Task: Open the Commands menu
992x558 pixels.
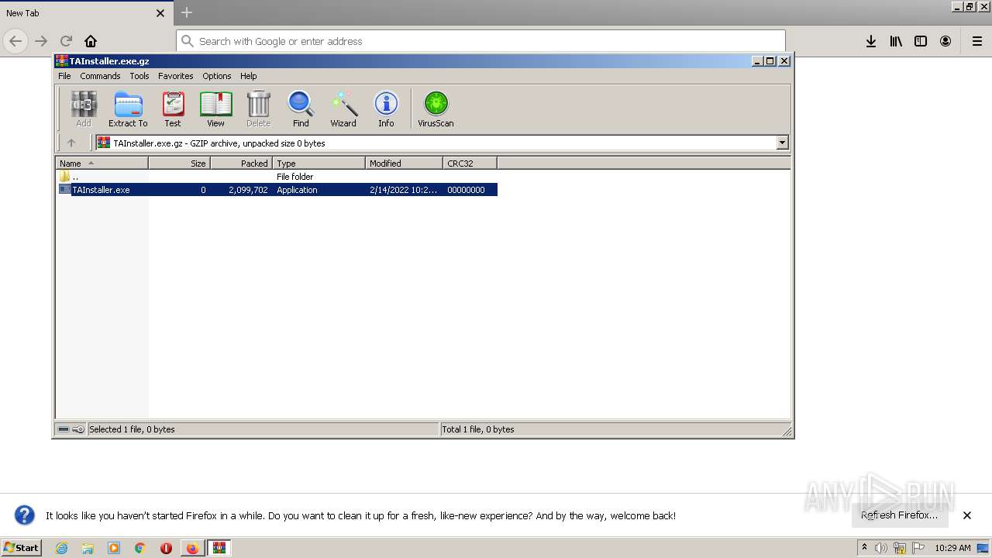Action: click(x=100, y=76)
